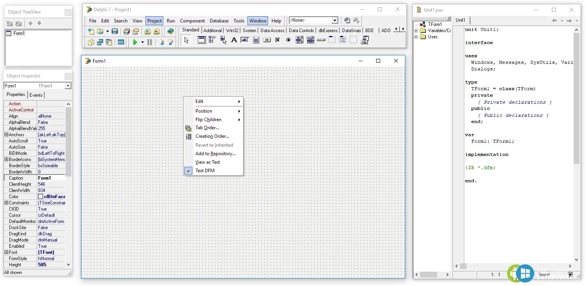Switch to the Win32 palette tab

click(x=232, y=31)
